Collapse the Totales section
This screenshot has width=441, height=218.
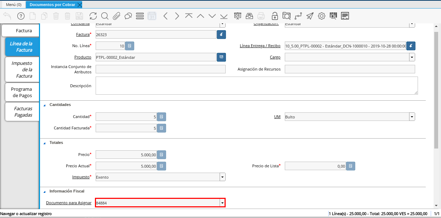45,143
